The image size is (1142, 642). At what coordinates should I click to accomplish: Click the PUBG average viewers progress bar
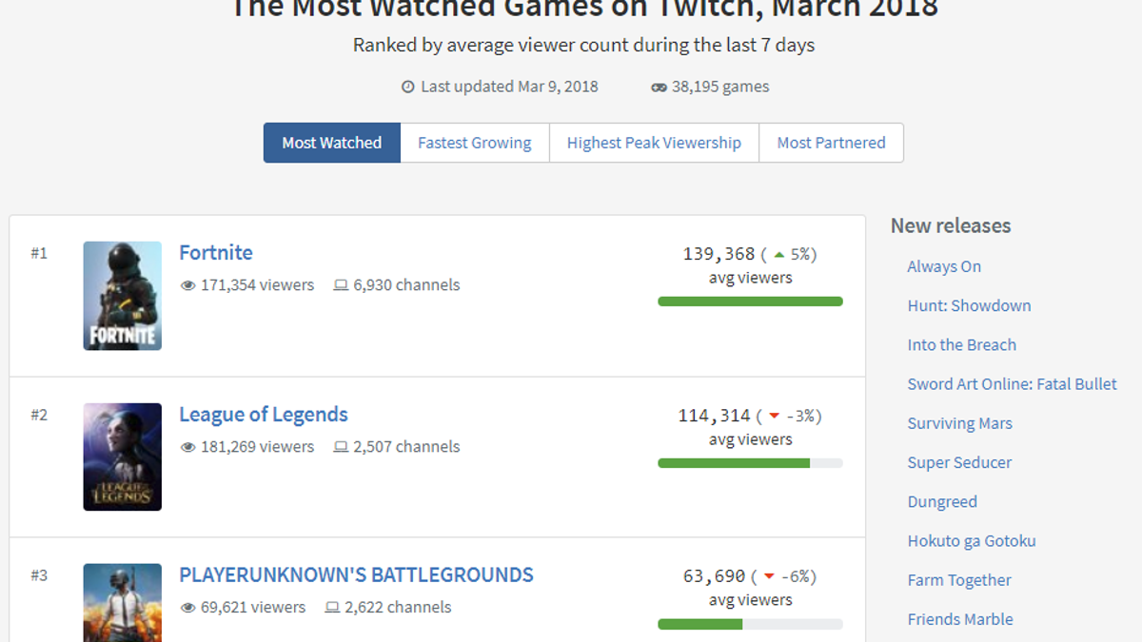(x=750, y=624)
